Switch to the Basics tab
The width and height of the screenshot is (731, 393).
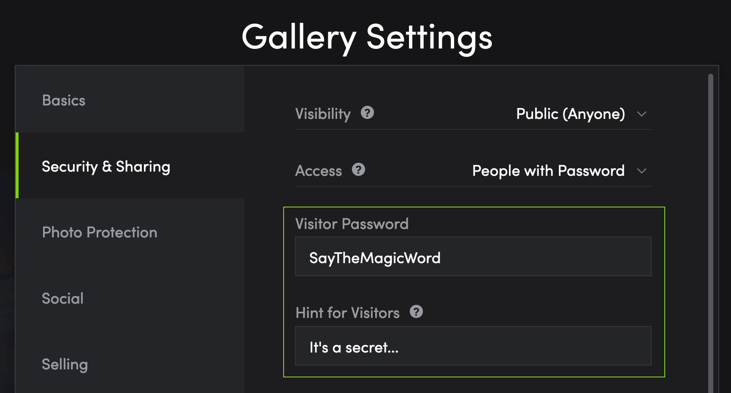130,100
